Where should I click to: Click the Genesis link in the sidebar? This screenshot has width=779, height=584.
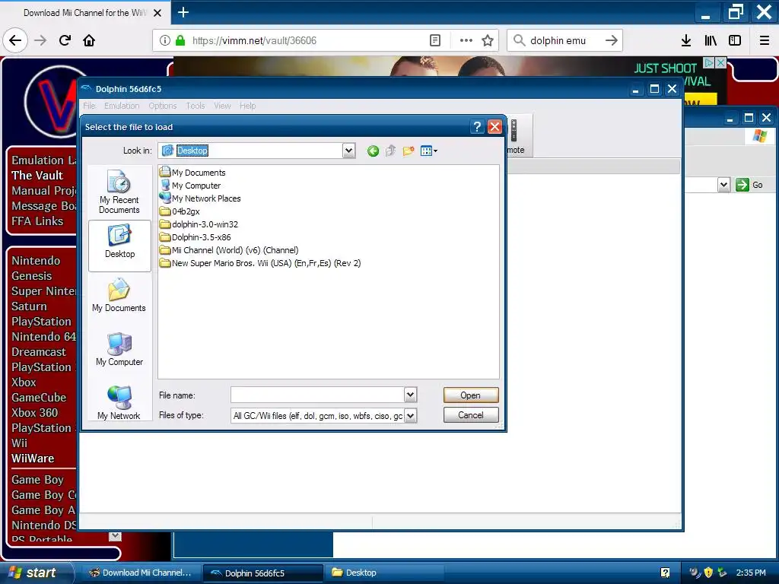31,275
